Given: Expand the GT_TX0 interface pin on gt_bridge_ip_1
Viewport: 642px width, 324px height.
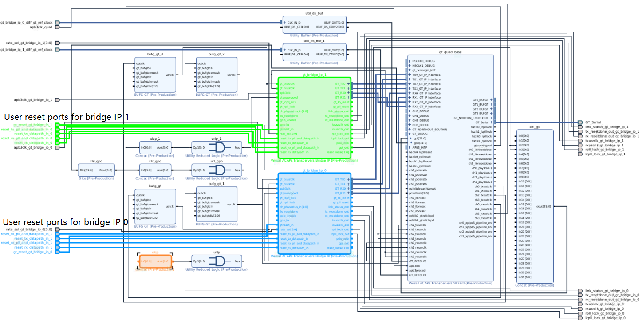Looking at the screenshot, I should 349,83.
